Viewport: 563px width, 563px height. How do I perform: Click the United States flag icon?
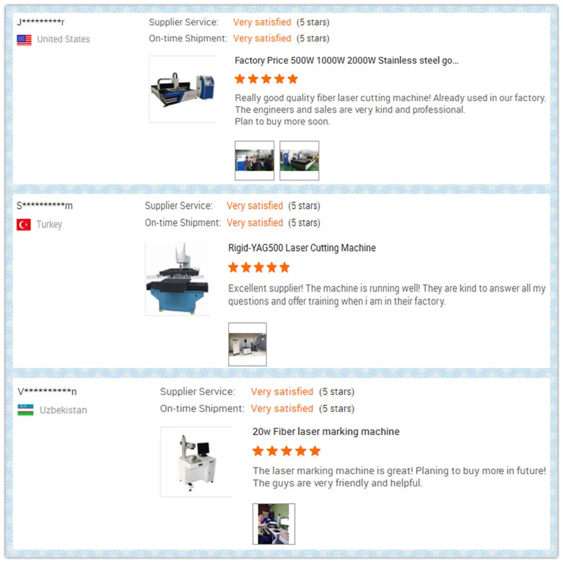click(x=24, y=40)
